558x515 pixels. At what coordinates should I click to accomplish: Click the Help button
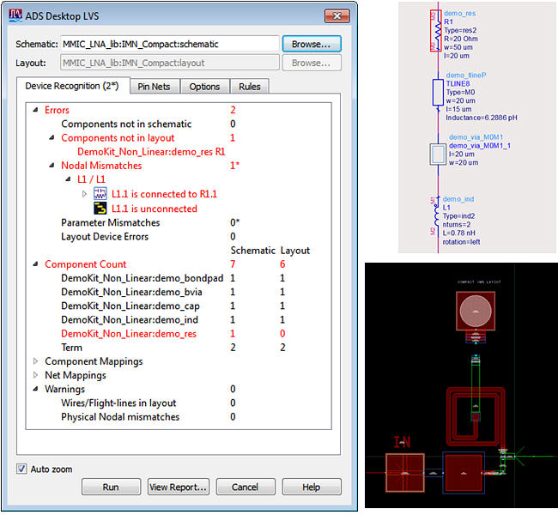point(312,487)
